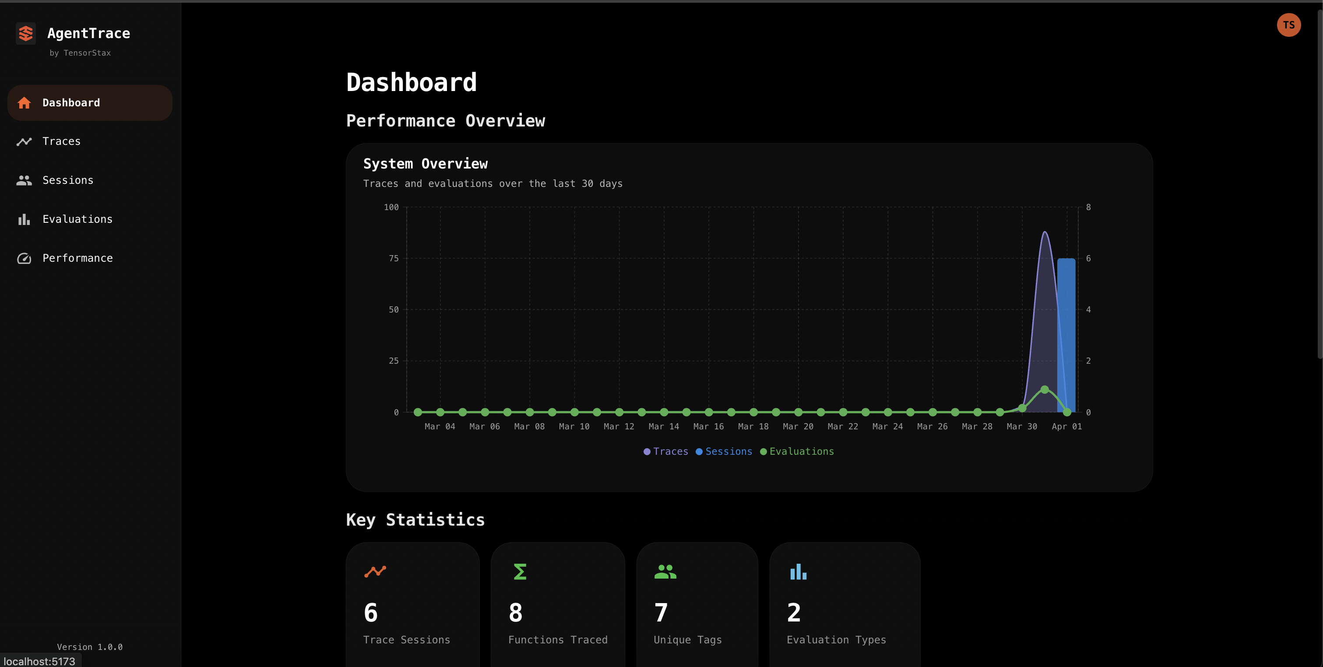Click the Dashboard home icon
Screen dimensions: 1323x667
(24, 103)
